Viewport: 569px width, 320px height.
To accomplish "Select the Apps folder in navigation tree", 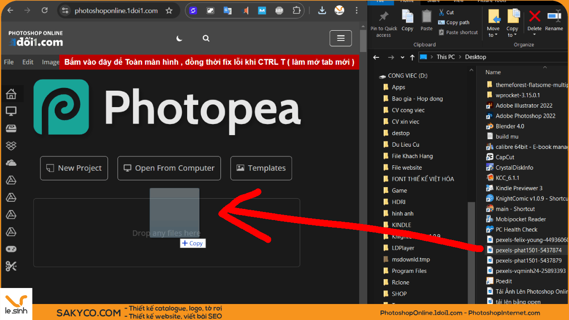I will tap(399, 87).
